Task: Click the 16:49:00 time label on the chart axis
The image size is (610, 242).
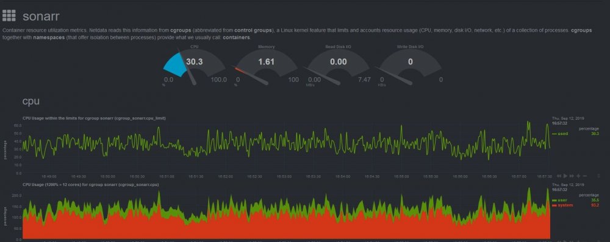Action: click(49, 176)
